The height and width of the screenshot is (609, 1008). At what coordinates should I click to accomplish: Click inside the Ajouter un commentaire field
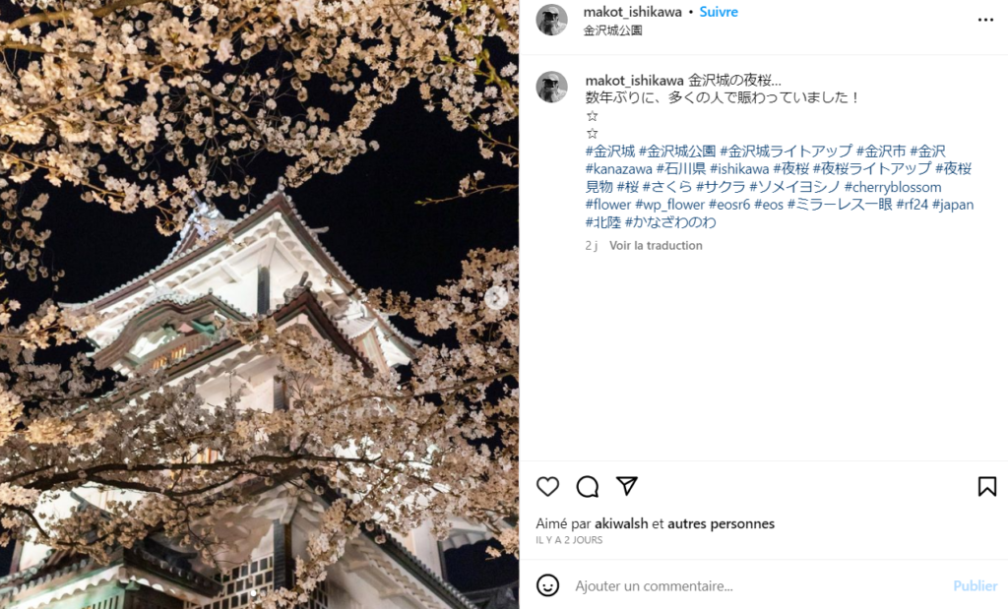coord(759,585)
